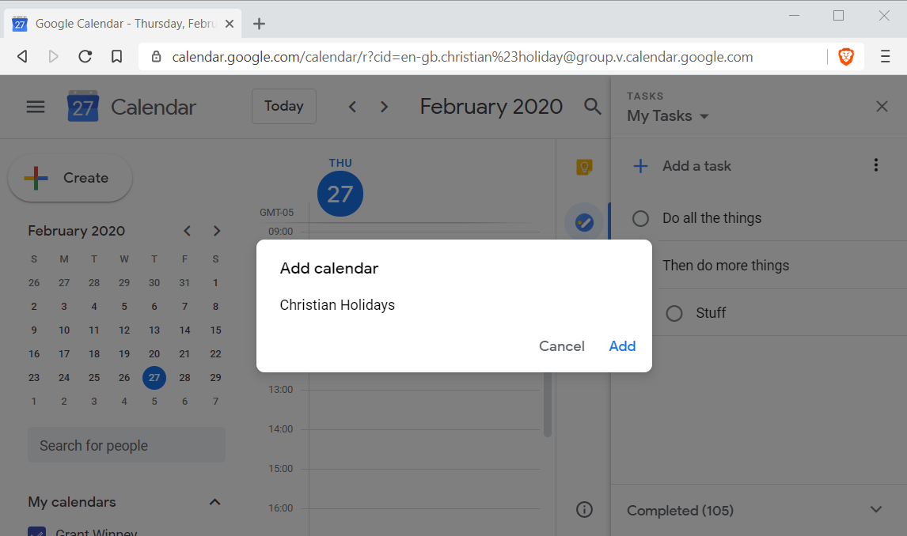Open a new browser tab
The width and height of the screenshot is (907, 536).
259,24
